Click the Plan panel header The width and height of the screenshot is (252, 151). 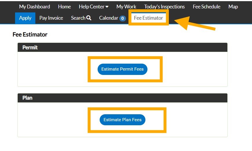[x=123, y=98]
